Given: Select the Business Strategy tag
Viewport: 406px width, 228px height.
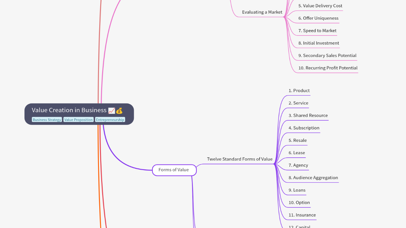Looking at the screenshot, I should click(47, 120).
